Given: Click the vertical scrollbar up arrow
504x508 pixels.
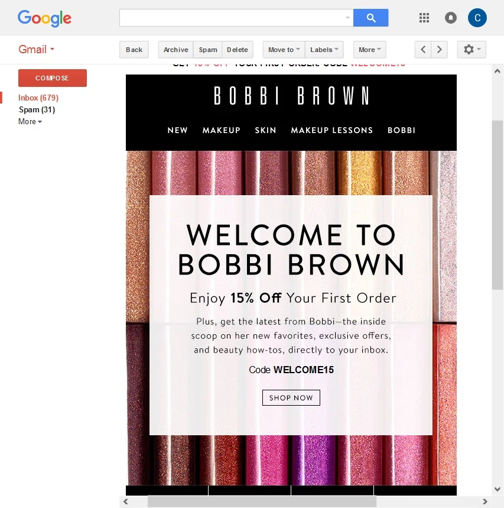Looking at the screenshot, I should pos(498,71).
